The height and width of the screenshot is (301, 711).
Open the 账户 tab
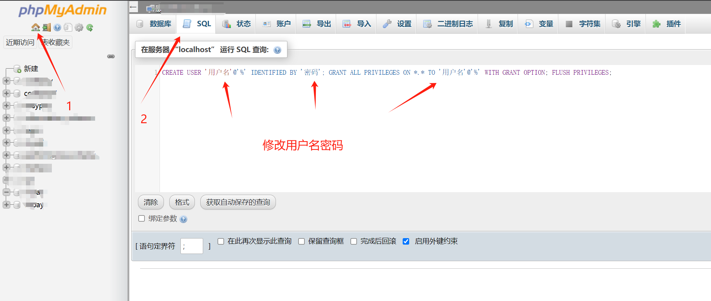tap(276, 24)
